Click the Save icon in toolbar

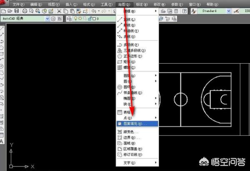pyautogui.click(x=16, y=11)
